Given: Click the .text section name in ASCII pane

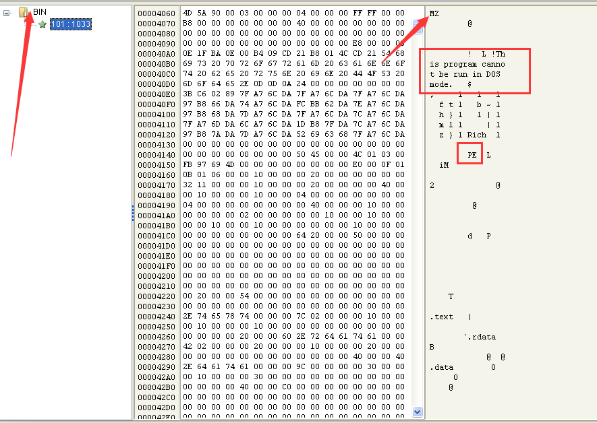Looking at the screenshot, I should (x=442, y=317).
